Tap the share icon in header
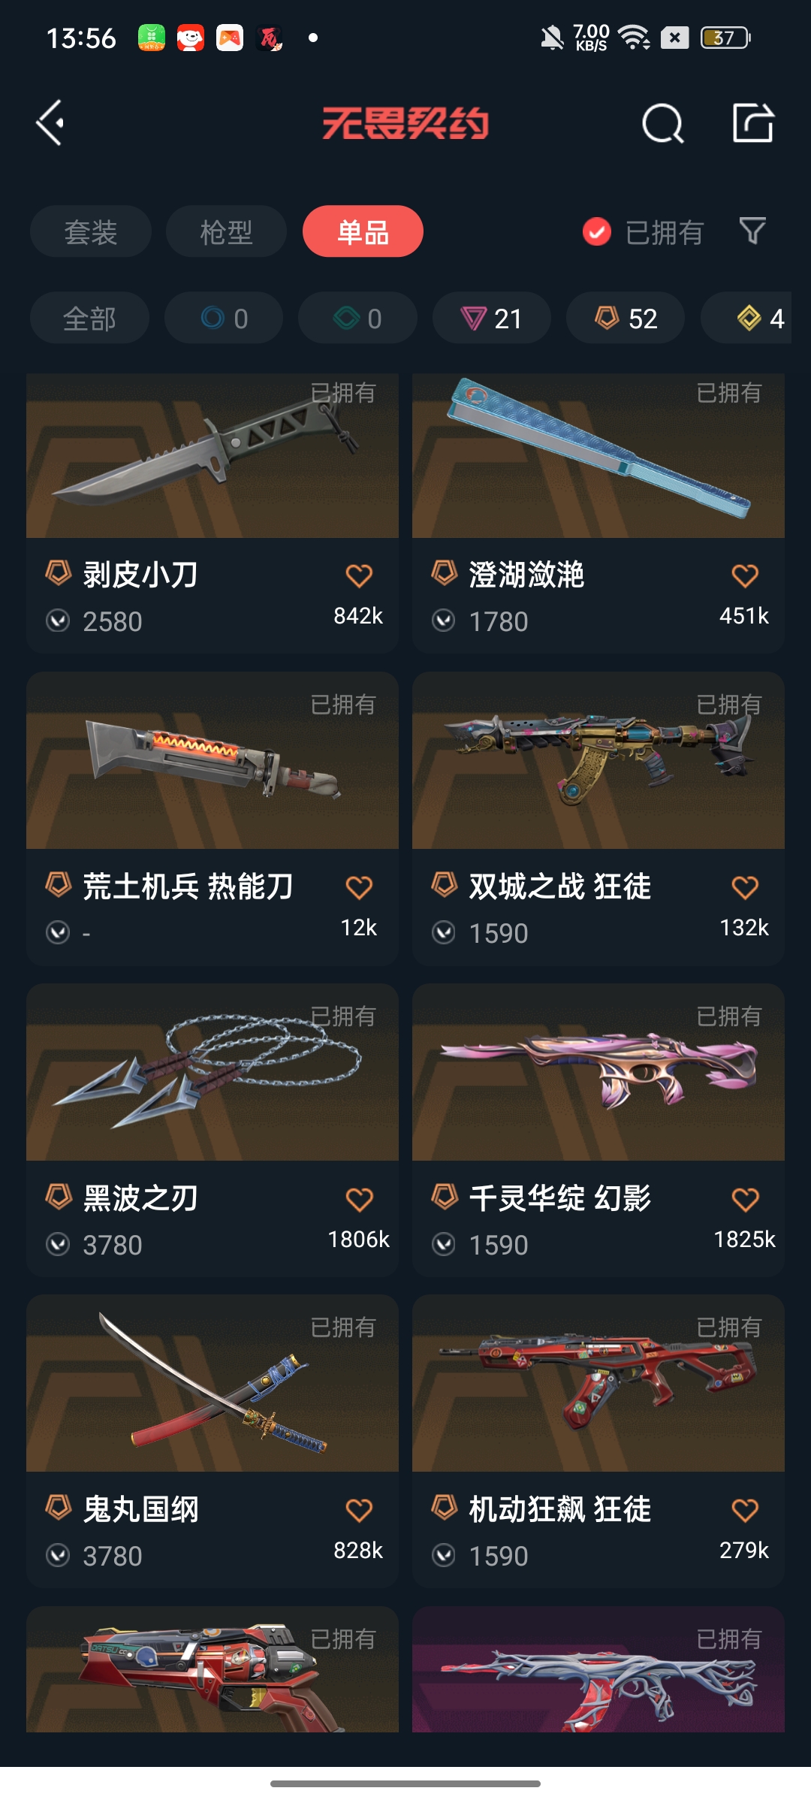 pos(753,122)
